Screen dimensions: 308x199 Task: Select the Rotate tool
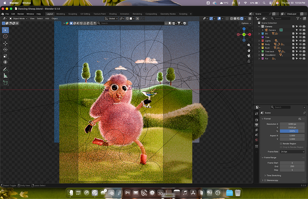click(x=5, y=50)
